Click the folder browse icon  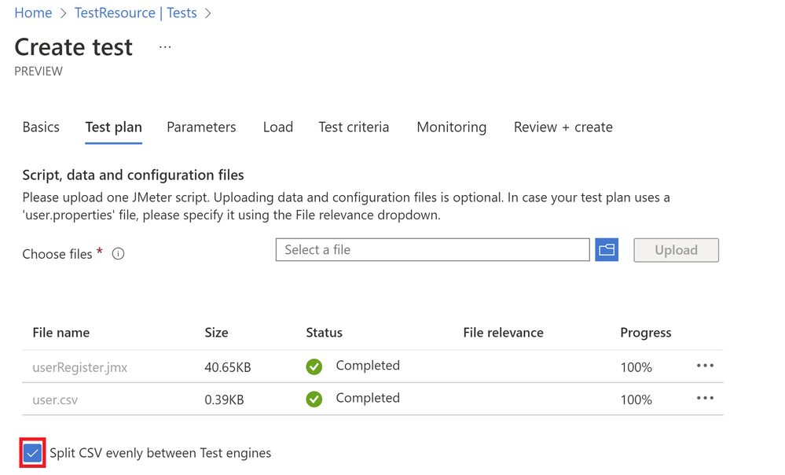(607, 250)
